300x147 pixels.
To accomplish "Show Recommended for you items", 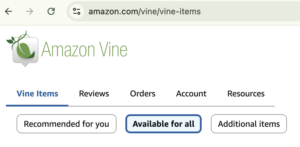I will tap(66, 124).
